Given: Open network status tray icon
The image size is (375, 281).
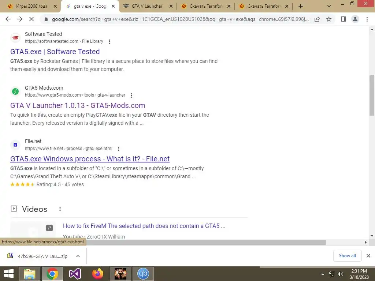Looking at the screenshot, I should click(332, 274).
